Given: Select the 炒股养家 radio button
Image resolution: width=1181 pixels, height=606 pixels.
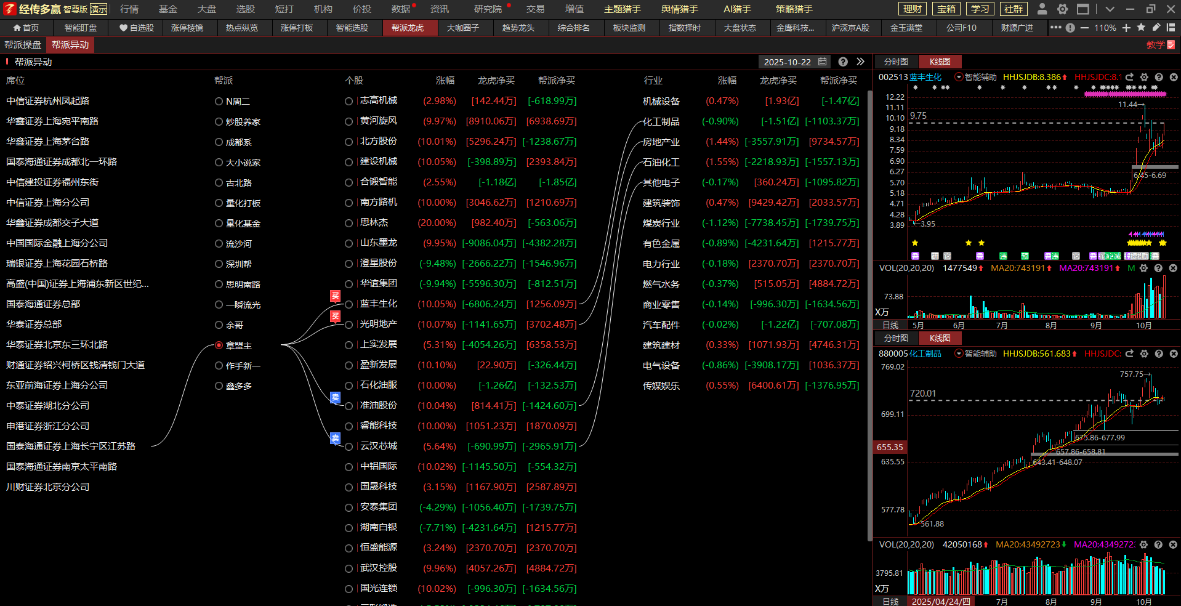Looking at the screenshot, I should pyautogui.click(x=219, y=122).
